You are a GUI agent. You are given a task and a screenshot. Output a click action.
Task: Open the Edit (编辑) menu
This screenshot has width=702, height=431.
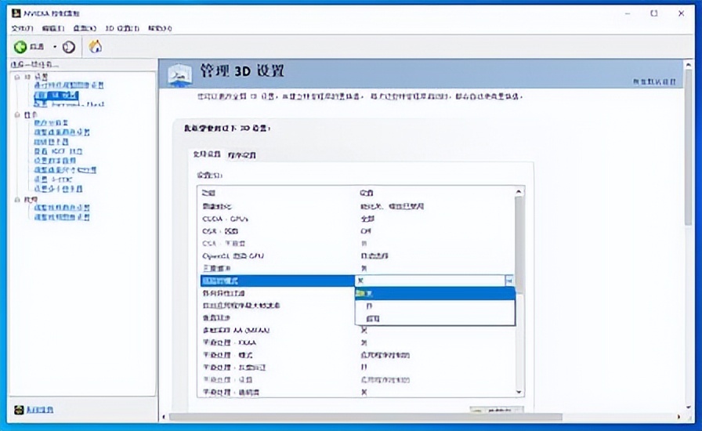[x=52, y=28]
